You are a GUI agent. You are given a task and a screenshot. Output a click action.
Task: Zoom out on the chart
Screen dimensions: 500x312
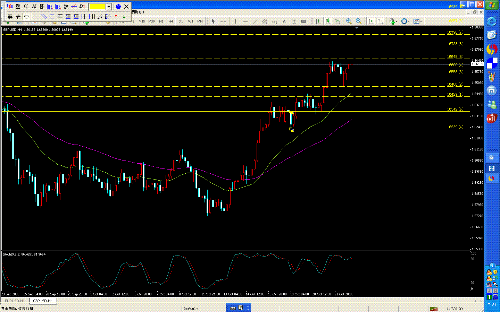coord(359,21)
